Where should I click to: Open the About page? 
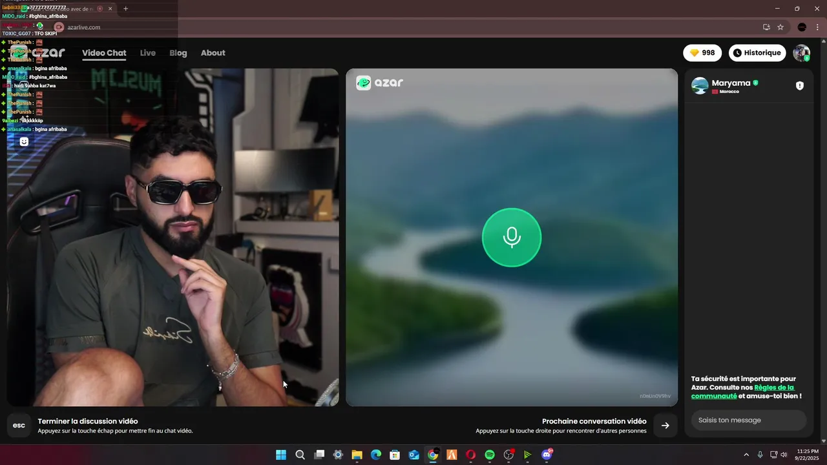213,53
